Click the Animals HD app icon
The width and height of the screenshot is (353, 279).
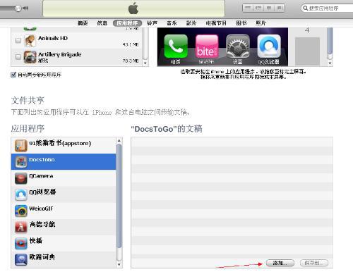[30, 41]
